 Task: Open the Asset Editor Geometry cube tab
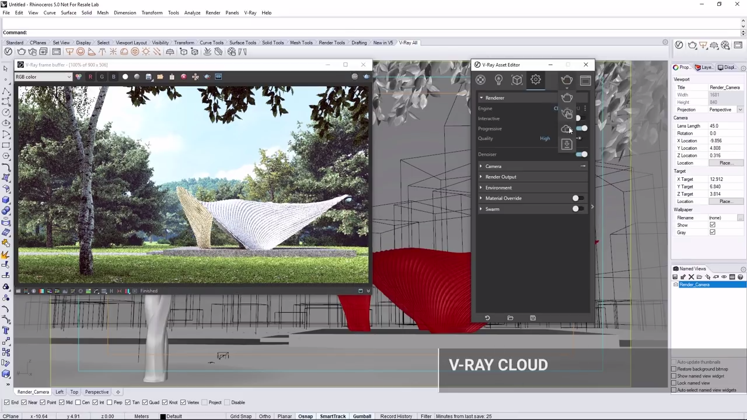517,80
